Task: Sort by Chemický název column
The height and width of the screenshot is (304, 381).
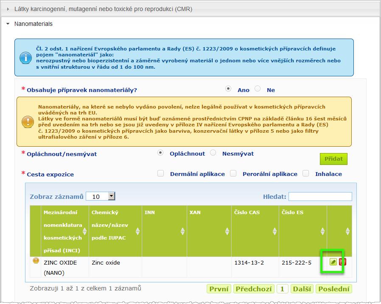Action: point(137,231)
